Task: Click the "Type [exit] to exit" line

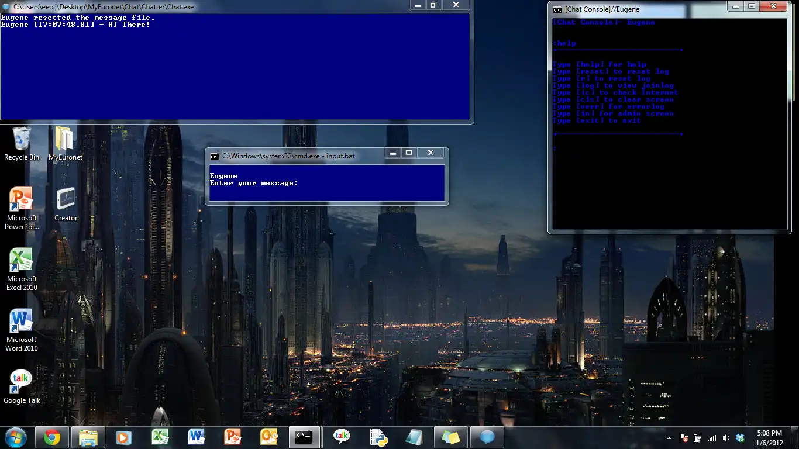Action: pyautogui.click(x=597, y=120)
